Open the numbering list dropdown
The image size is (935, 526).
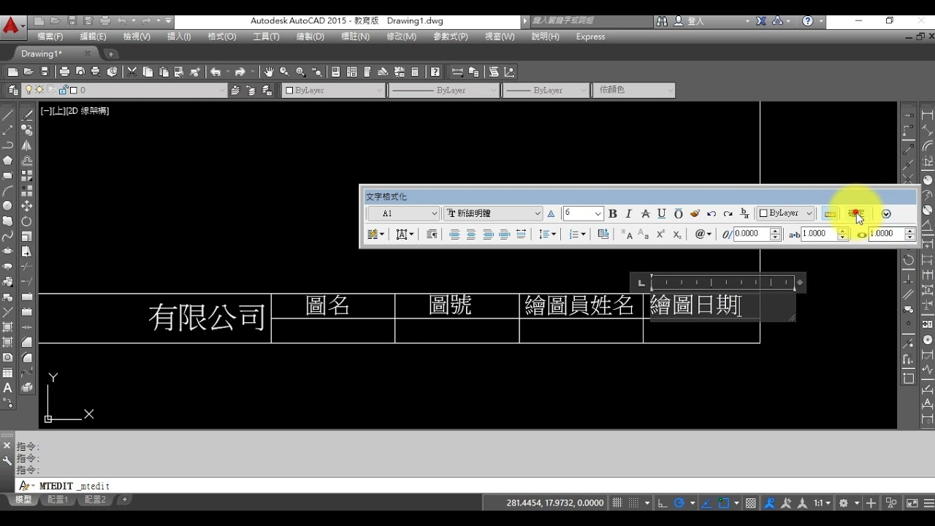[x=577, y=235]
